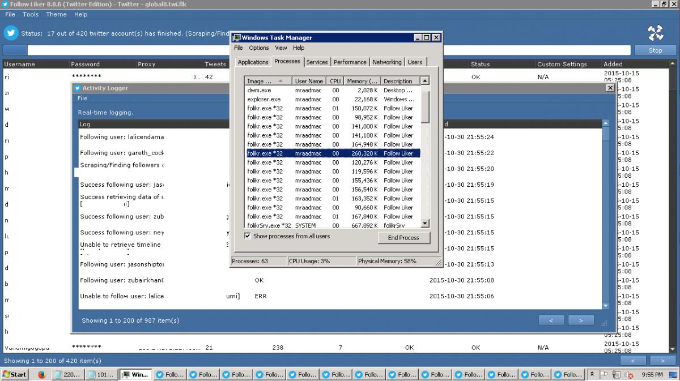Close the Activity Logger window

coord(610,88)
